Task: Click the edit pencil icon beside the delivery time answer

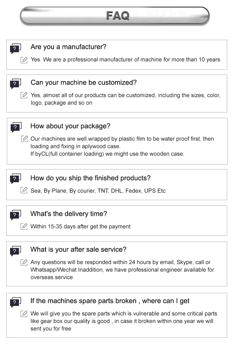Action: coord(24,226)
